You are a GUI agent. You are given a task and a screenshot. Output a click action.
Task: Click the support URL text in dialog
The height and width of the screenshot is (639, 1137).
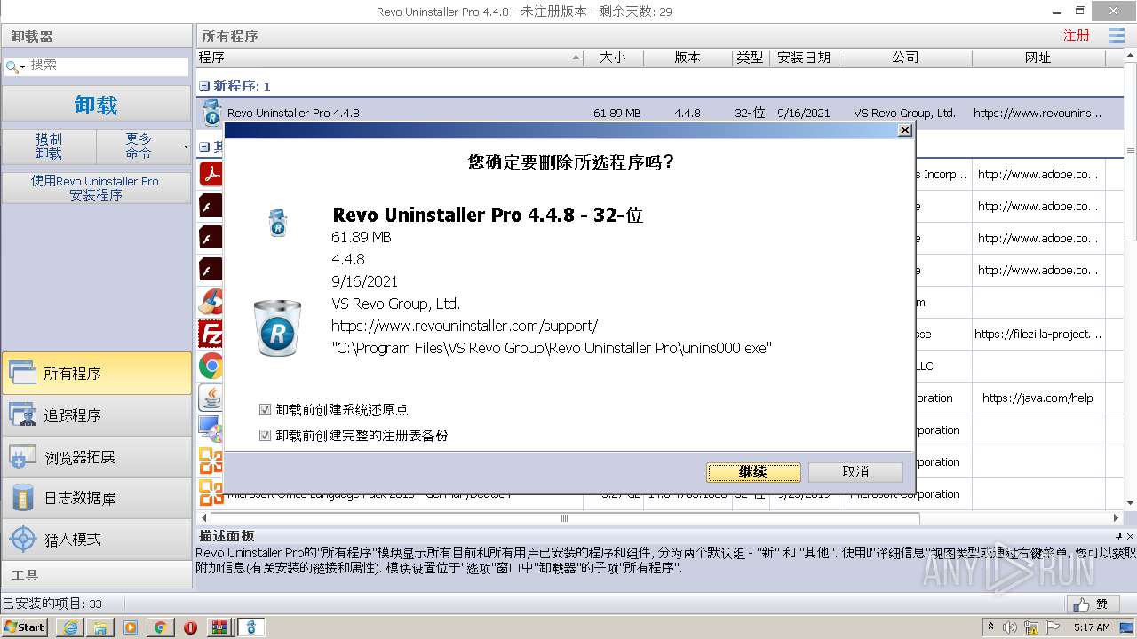pos(465,326)
